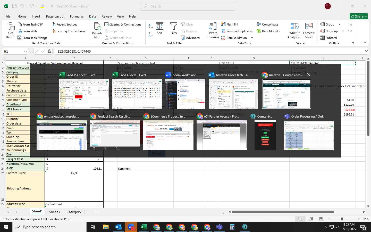Expand Data Validation dropdown arrow
371x232 pixels.
(252, 38)
